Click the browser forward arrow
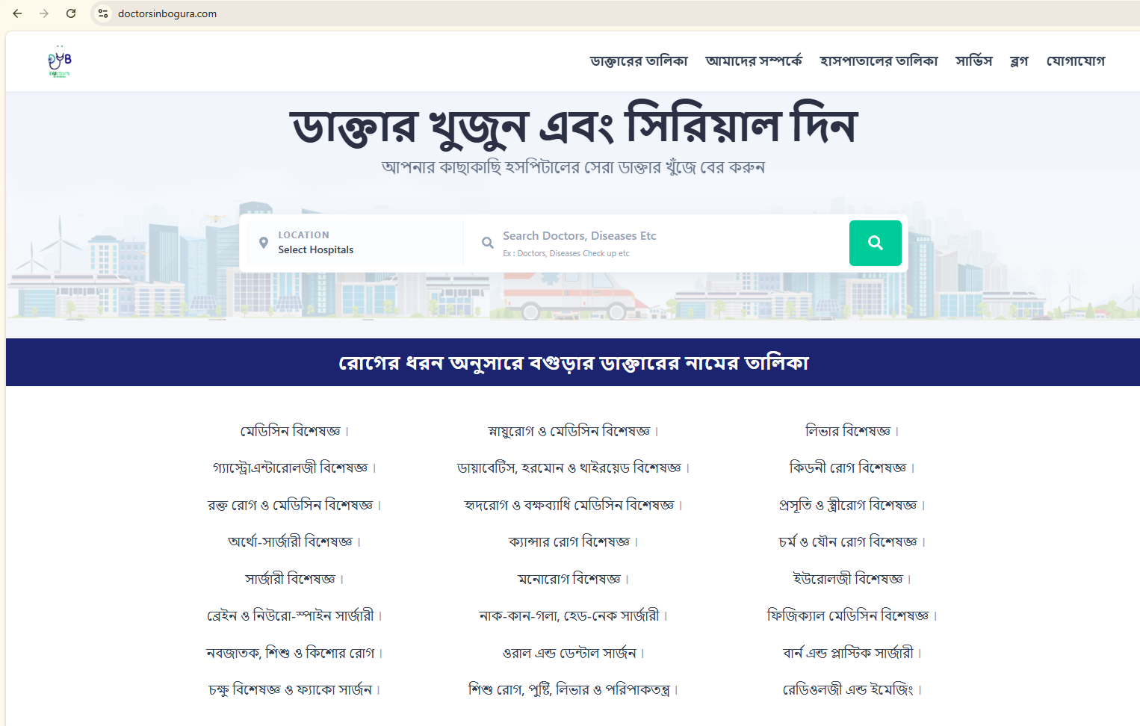The height and width of the screenshot is (726, 1140). [x=44, y=13]
